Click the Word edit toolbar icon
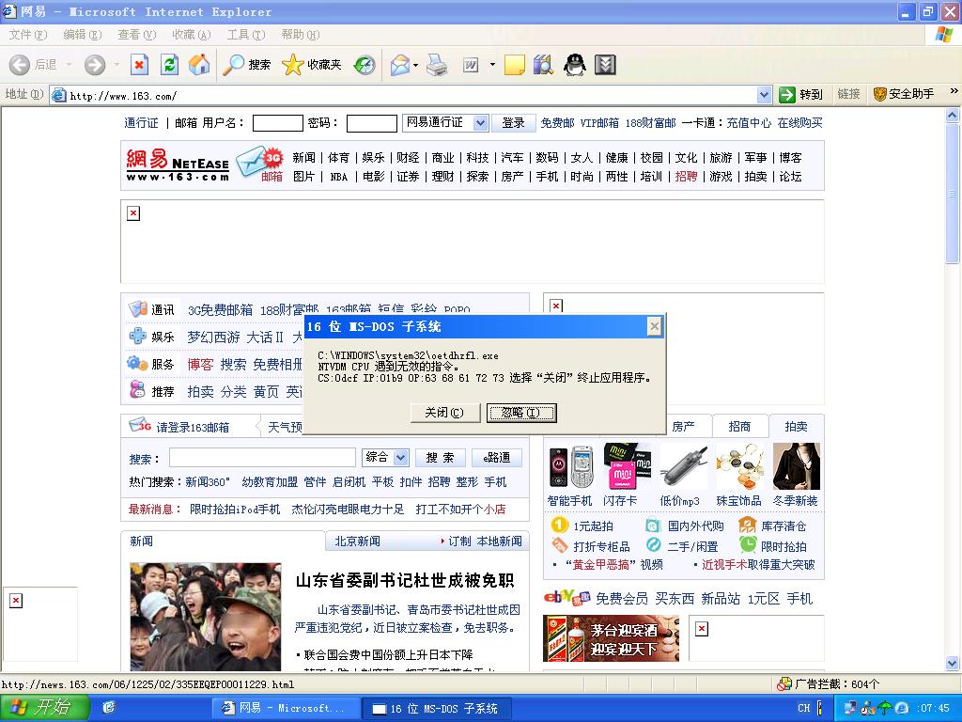This screenshot has height=722, width=962. tap(471, 65)
